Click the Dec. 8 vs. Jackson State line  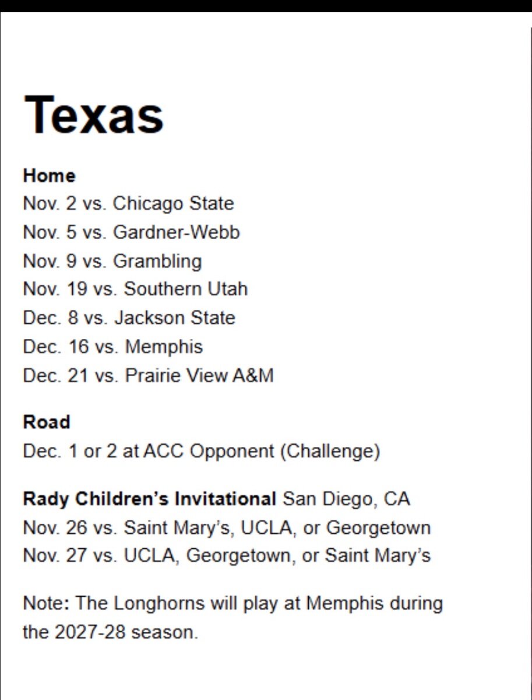[129, 318]
